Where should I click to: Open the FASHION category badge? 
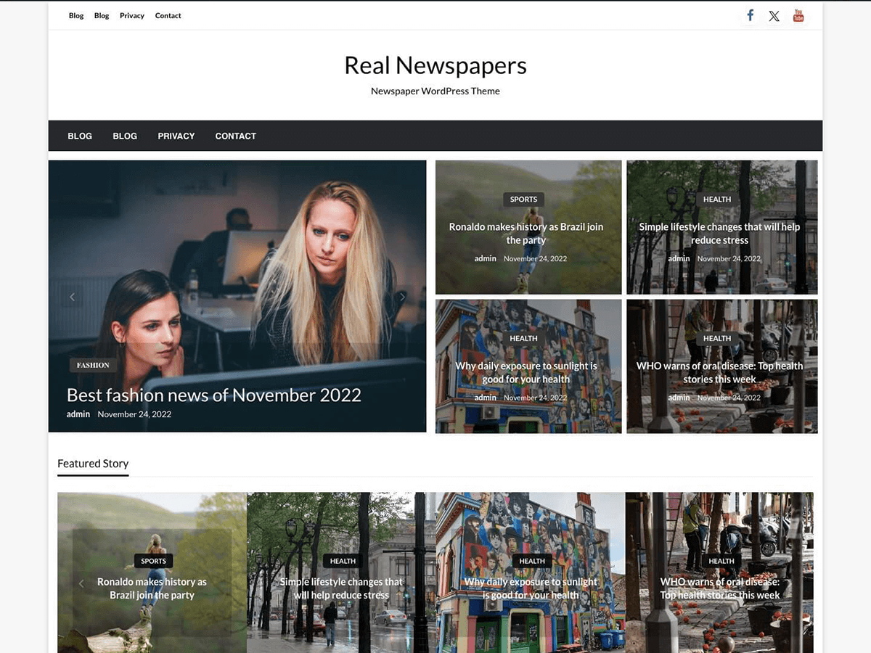93,365
